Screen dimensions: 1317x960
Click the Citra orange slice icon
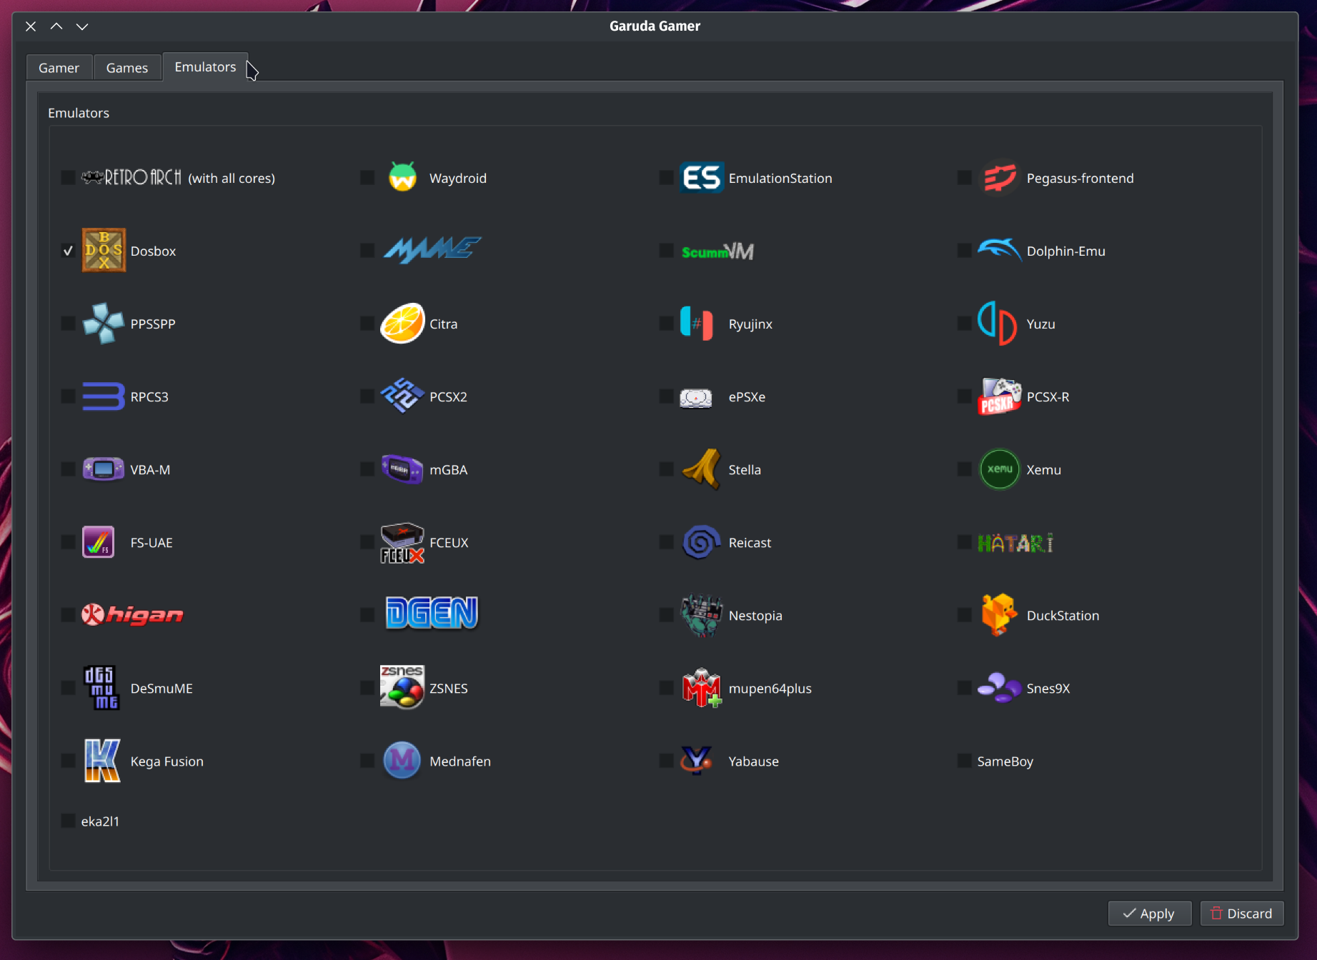(x=402, y=324)
